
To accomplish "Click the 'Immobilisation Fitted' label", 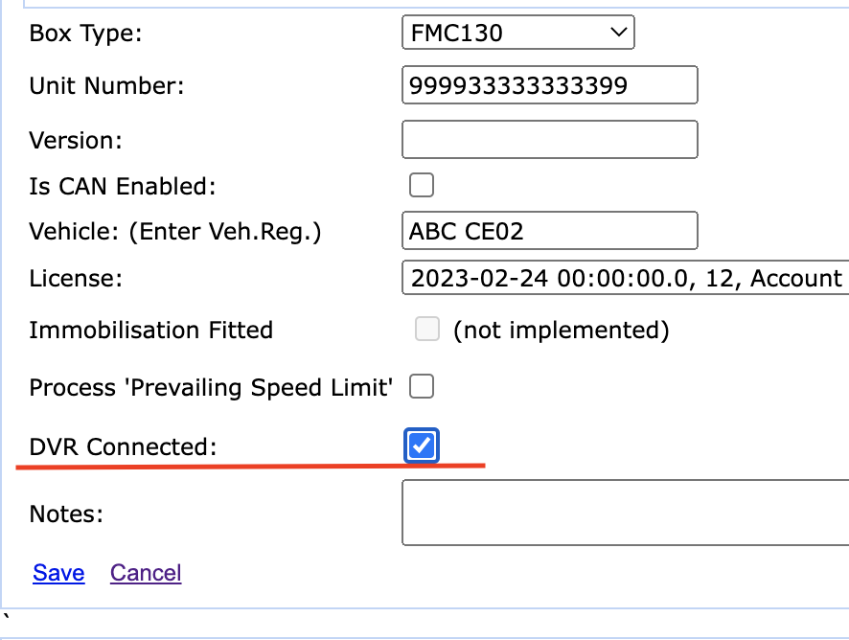I will click(x=151, y=331).
